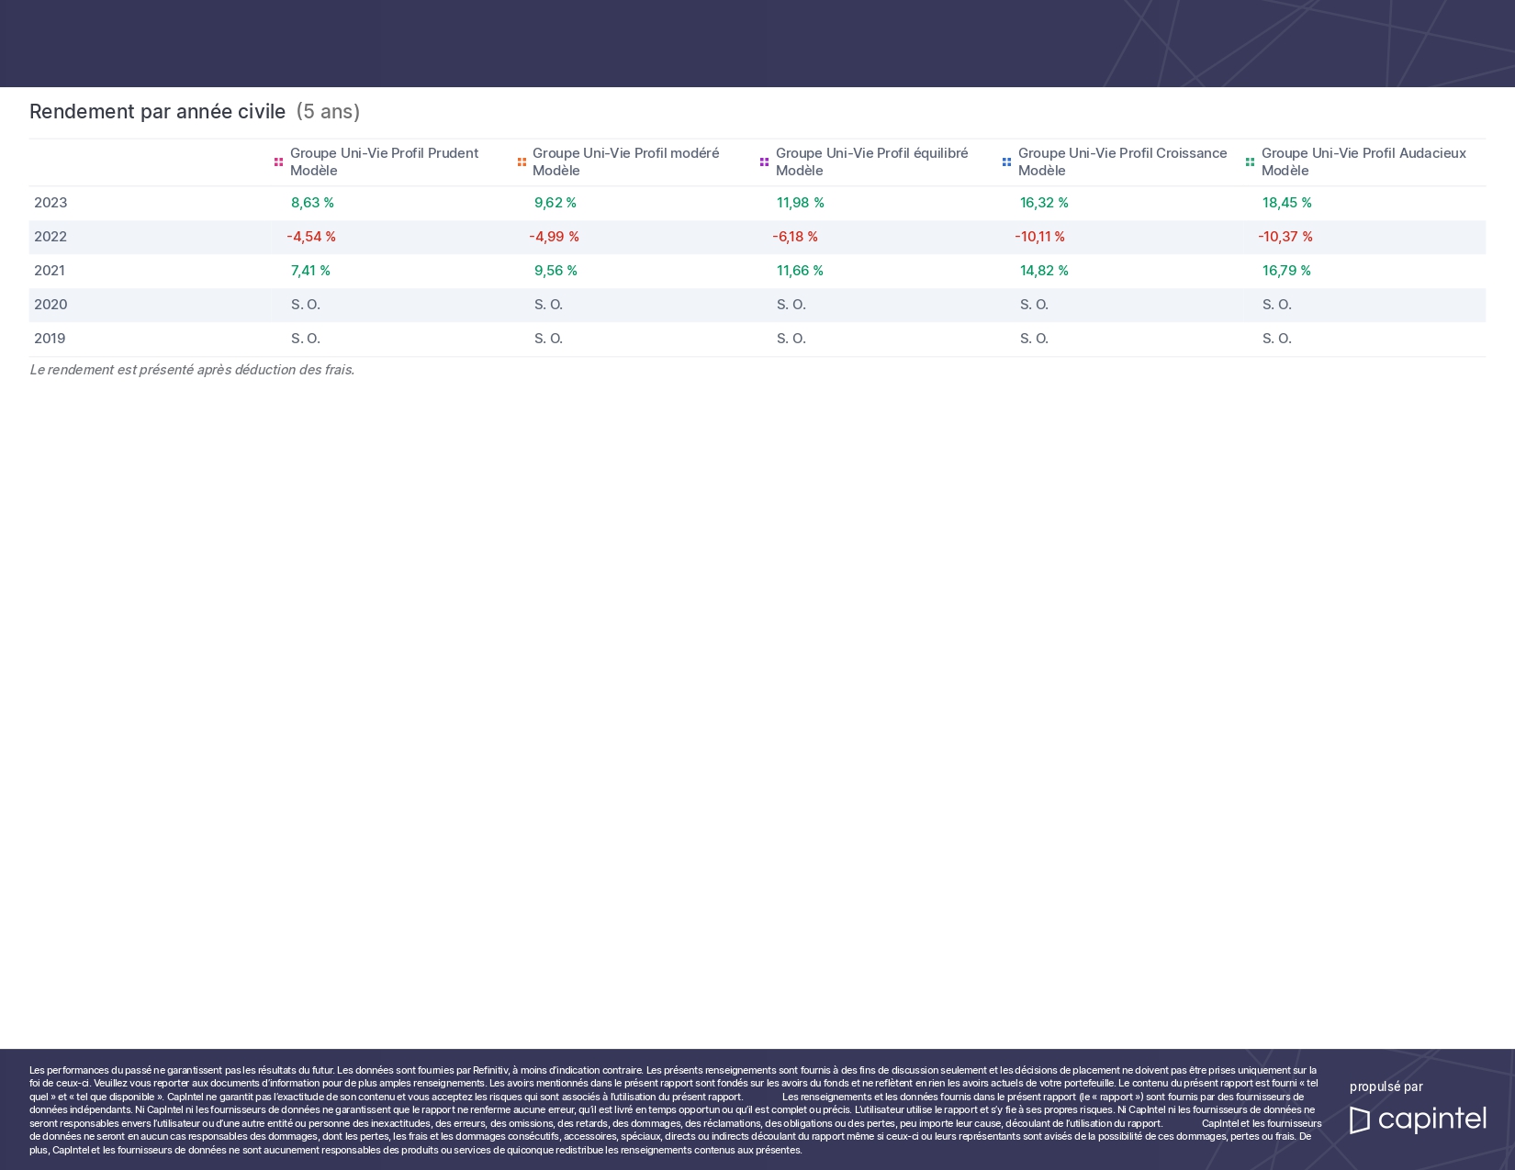Click the orange icon beside Profil modéré Modèle

coord(522,162)
